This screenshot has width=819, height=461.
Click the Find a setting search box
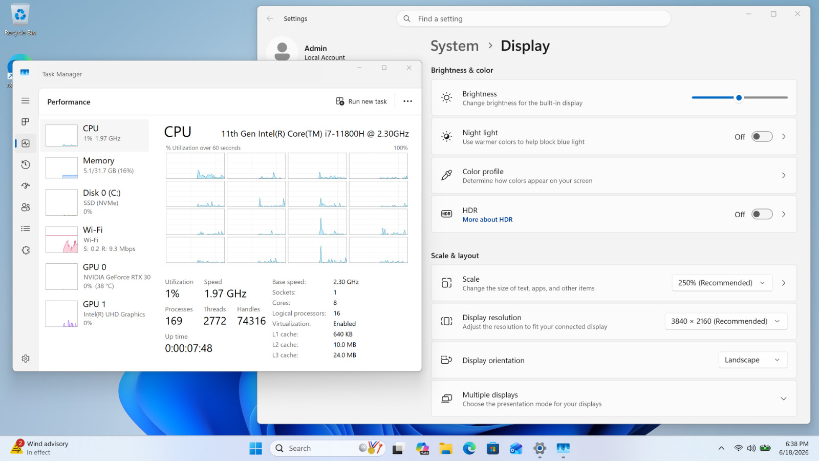click(x=533, y=19)
